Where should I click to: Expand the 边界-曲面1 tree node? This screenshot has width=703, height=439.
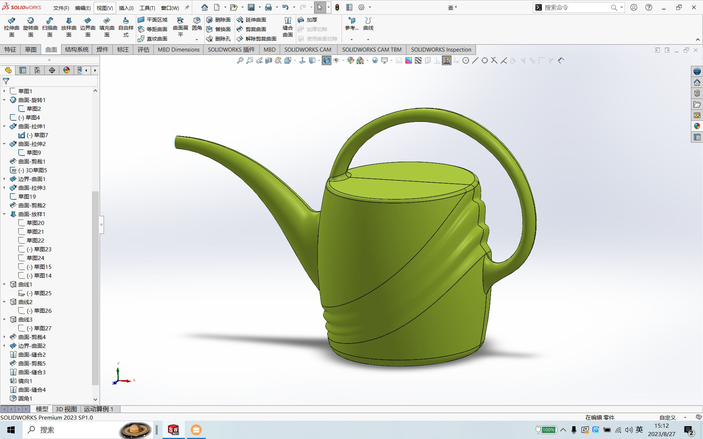click(x=4, y=179)
